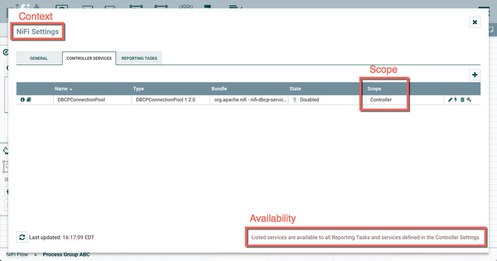Click the 'NiFi Settings' dialog title

(37, 32)
